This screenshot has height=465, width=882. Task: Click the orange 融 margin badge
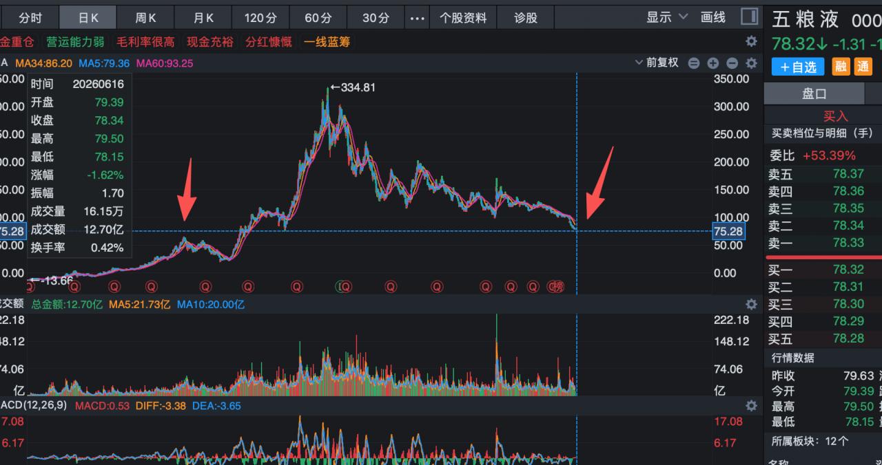(841, 66)
